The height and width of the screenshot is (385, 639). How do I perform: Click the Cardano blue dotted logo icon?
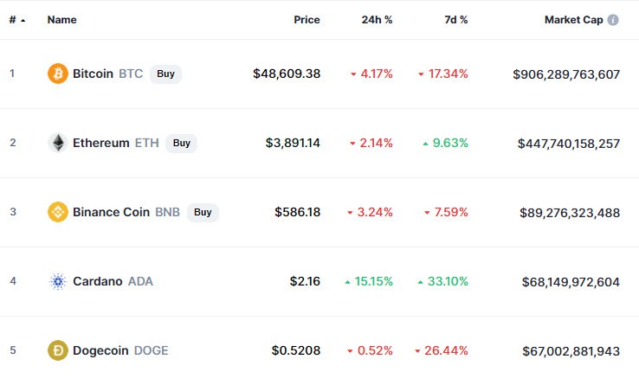click(x=58, y=281)
